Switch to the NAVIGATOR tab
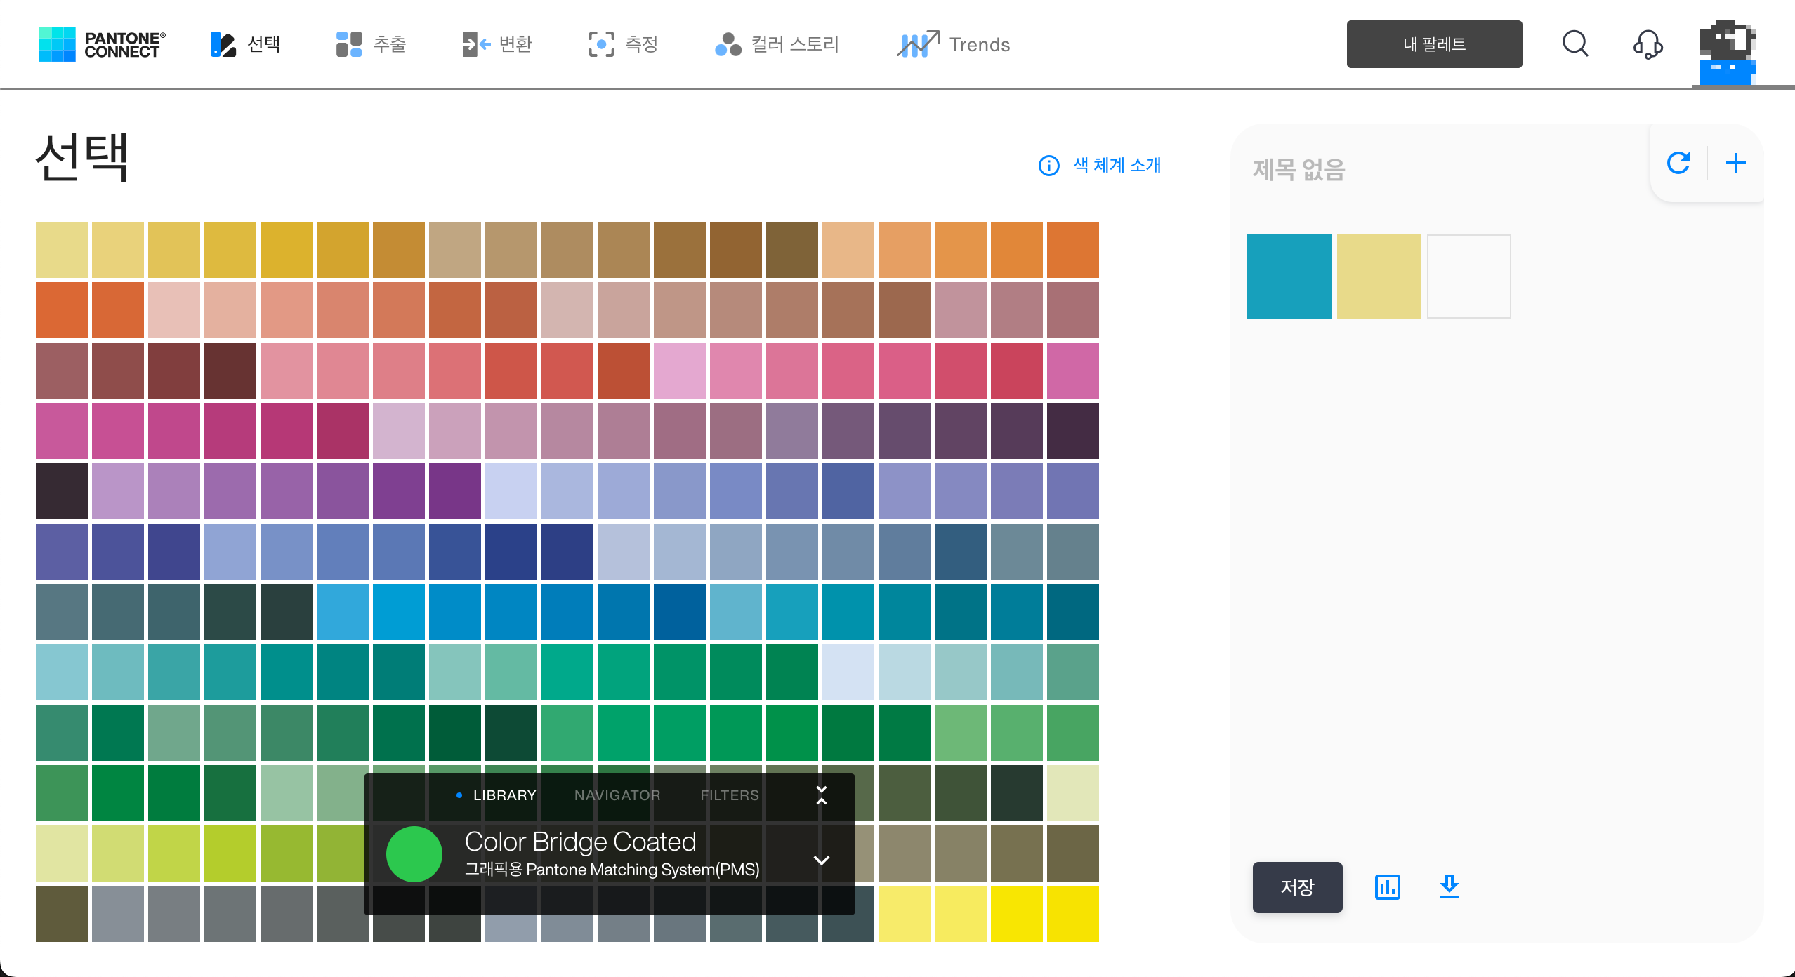 (617, 795)
